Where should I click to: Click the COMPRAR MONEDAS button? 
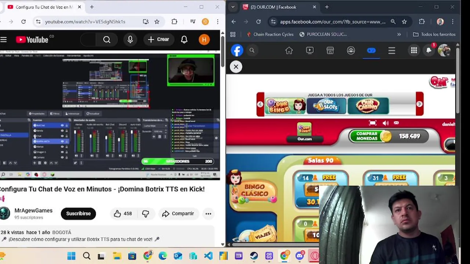click(x=370, y=136)
